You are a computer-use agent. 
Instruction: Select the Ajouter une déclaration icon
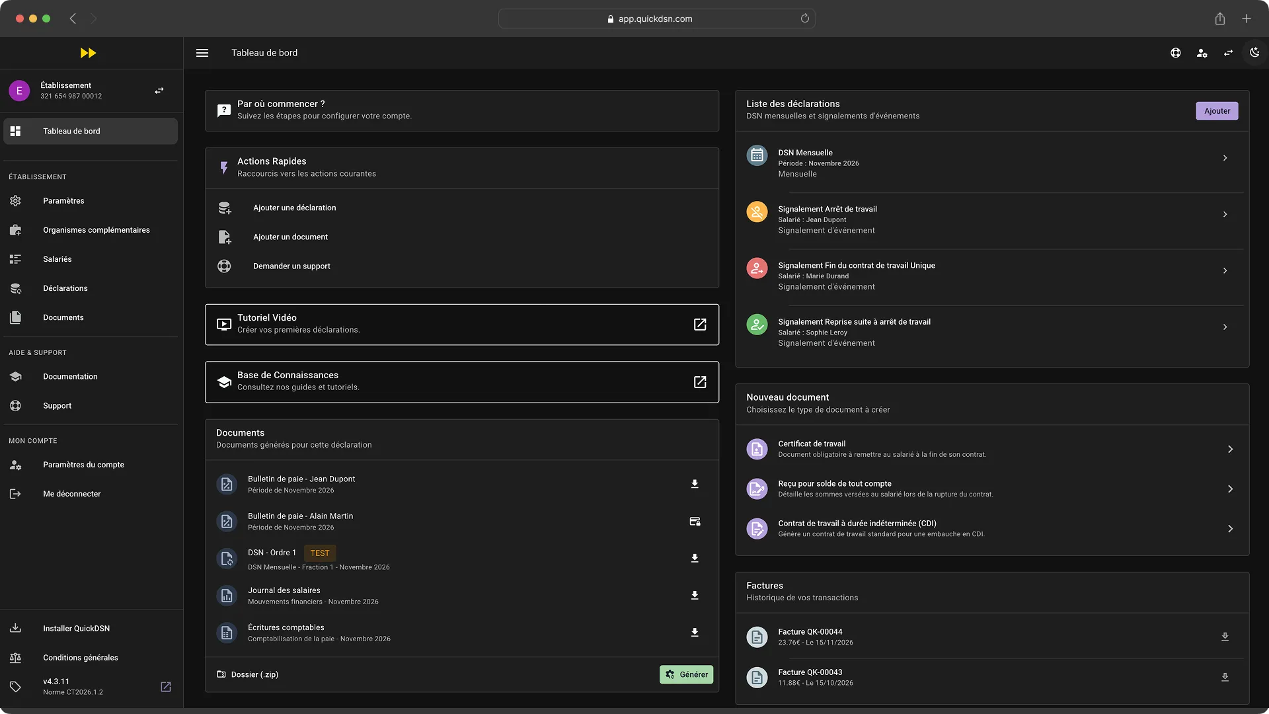click(224, 208)
